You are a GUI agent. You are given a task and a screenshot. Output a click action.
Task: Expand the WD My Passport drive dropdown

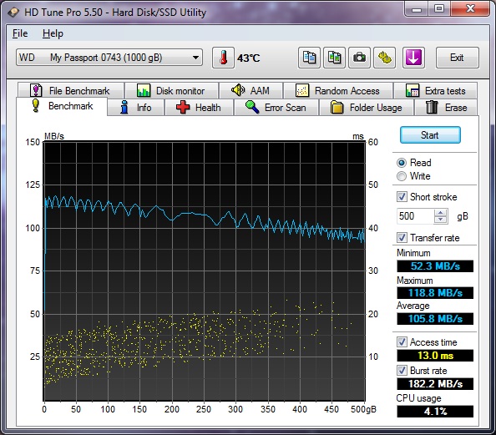[195, 58]
